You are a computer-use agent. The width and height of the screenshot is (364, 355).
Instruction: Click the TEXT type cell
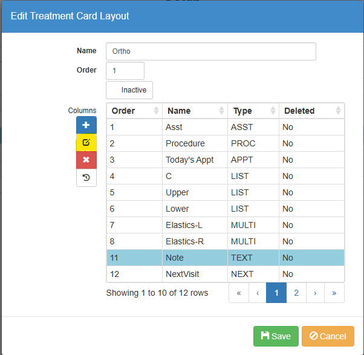point(253,258)
